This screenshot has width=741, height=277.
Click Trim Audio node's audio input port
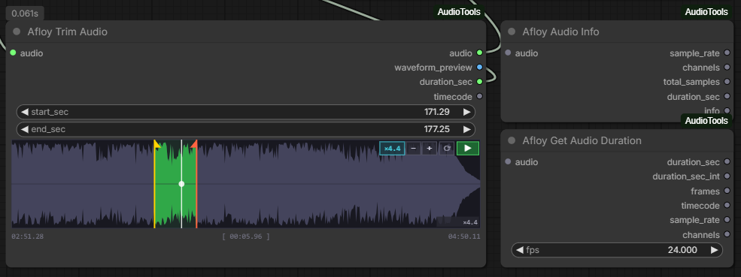tap(14, 53)
